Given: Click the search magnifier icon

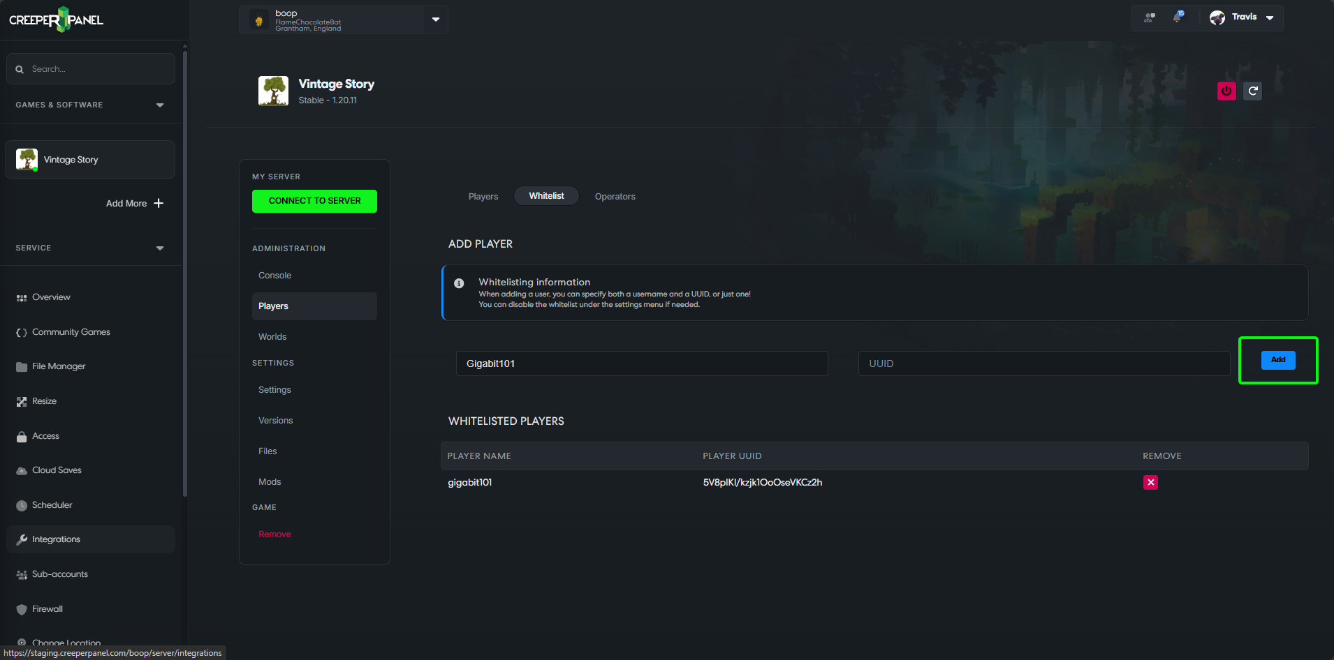Looking at the screenshot, I should tap(20, 69).
